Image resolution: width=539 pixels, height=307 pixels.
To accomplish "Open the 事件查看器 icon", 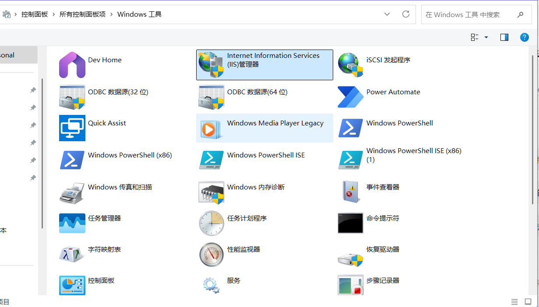I will (x=351, y=192).
